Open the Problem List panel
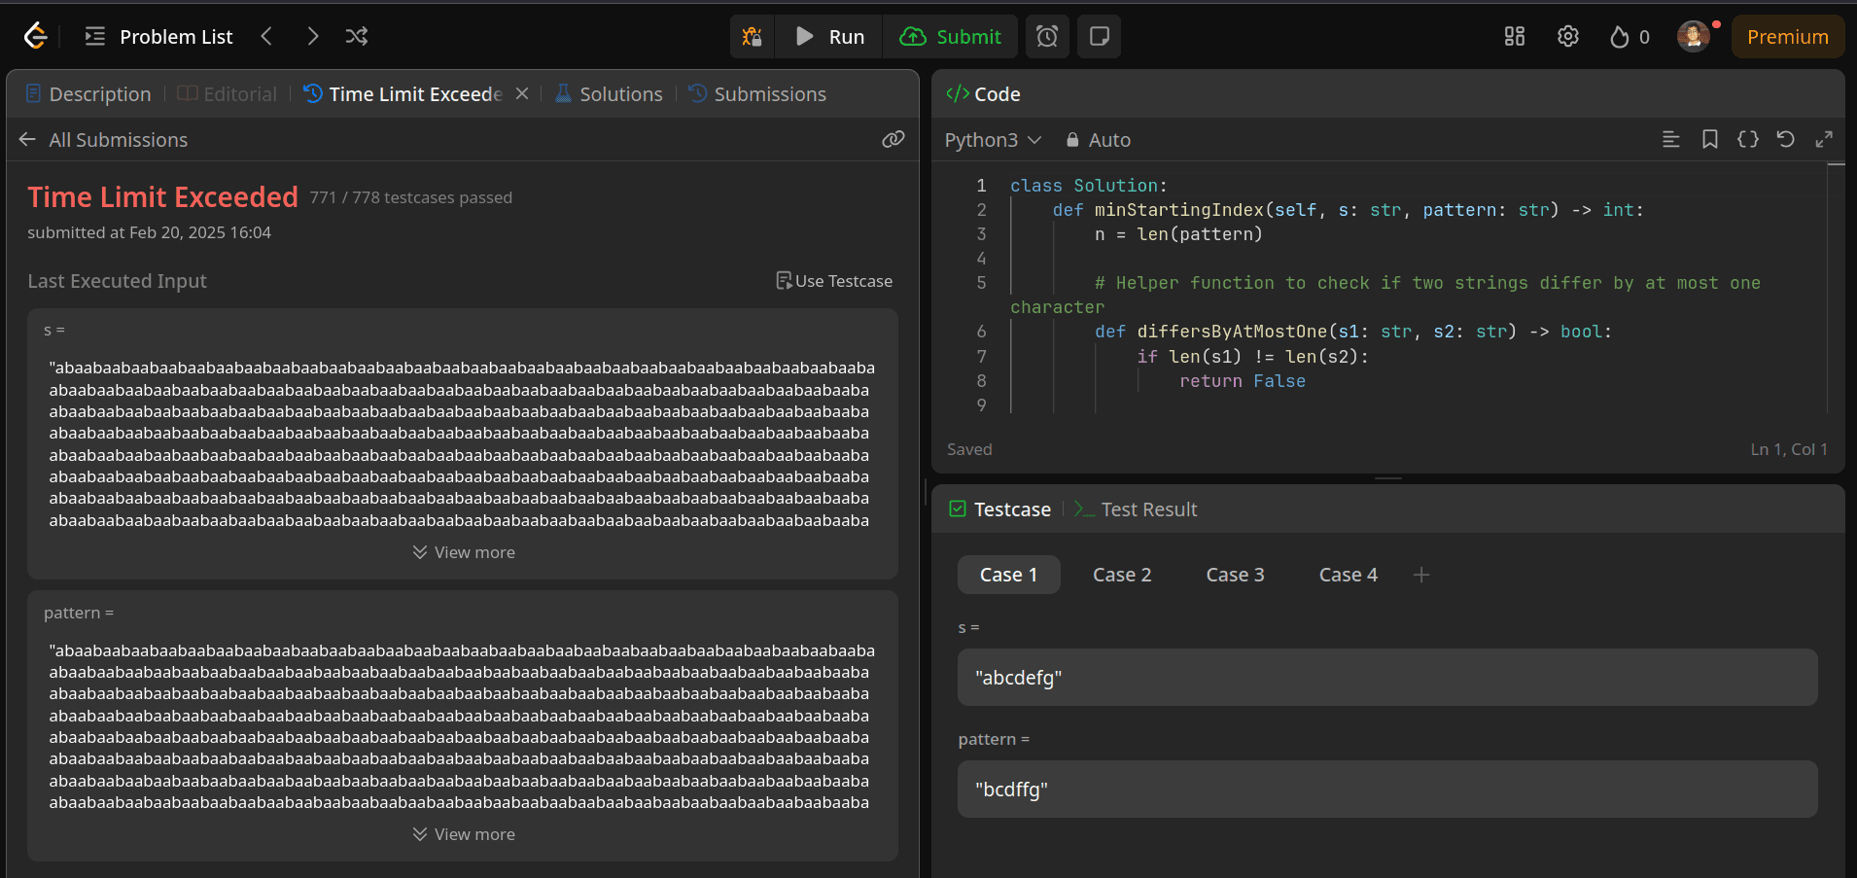This screenshot has width=1857, height=878. coord(159,37)
